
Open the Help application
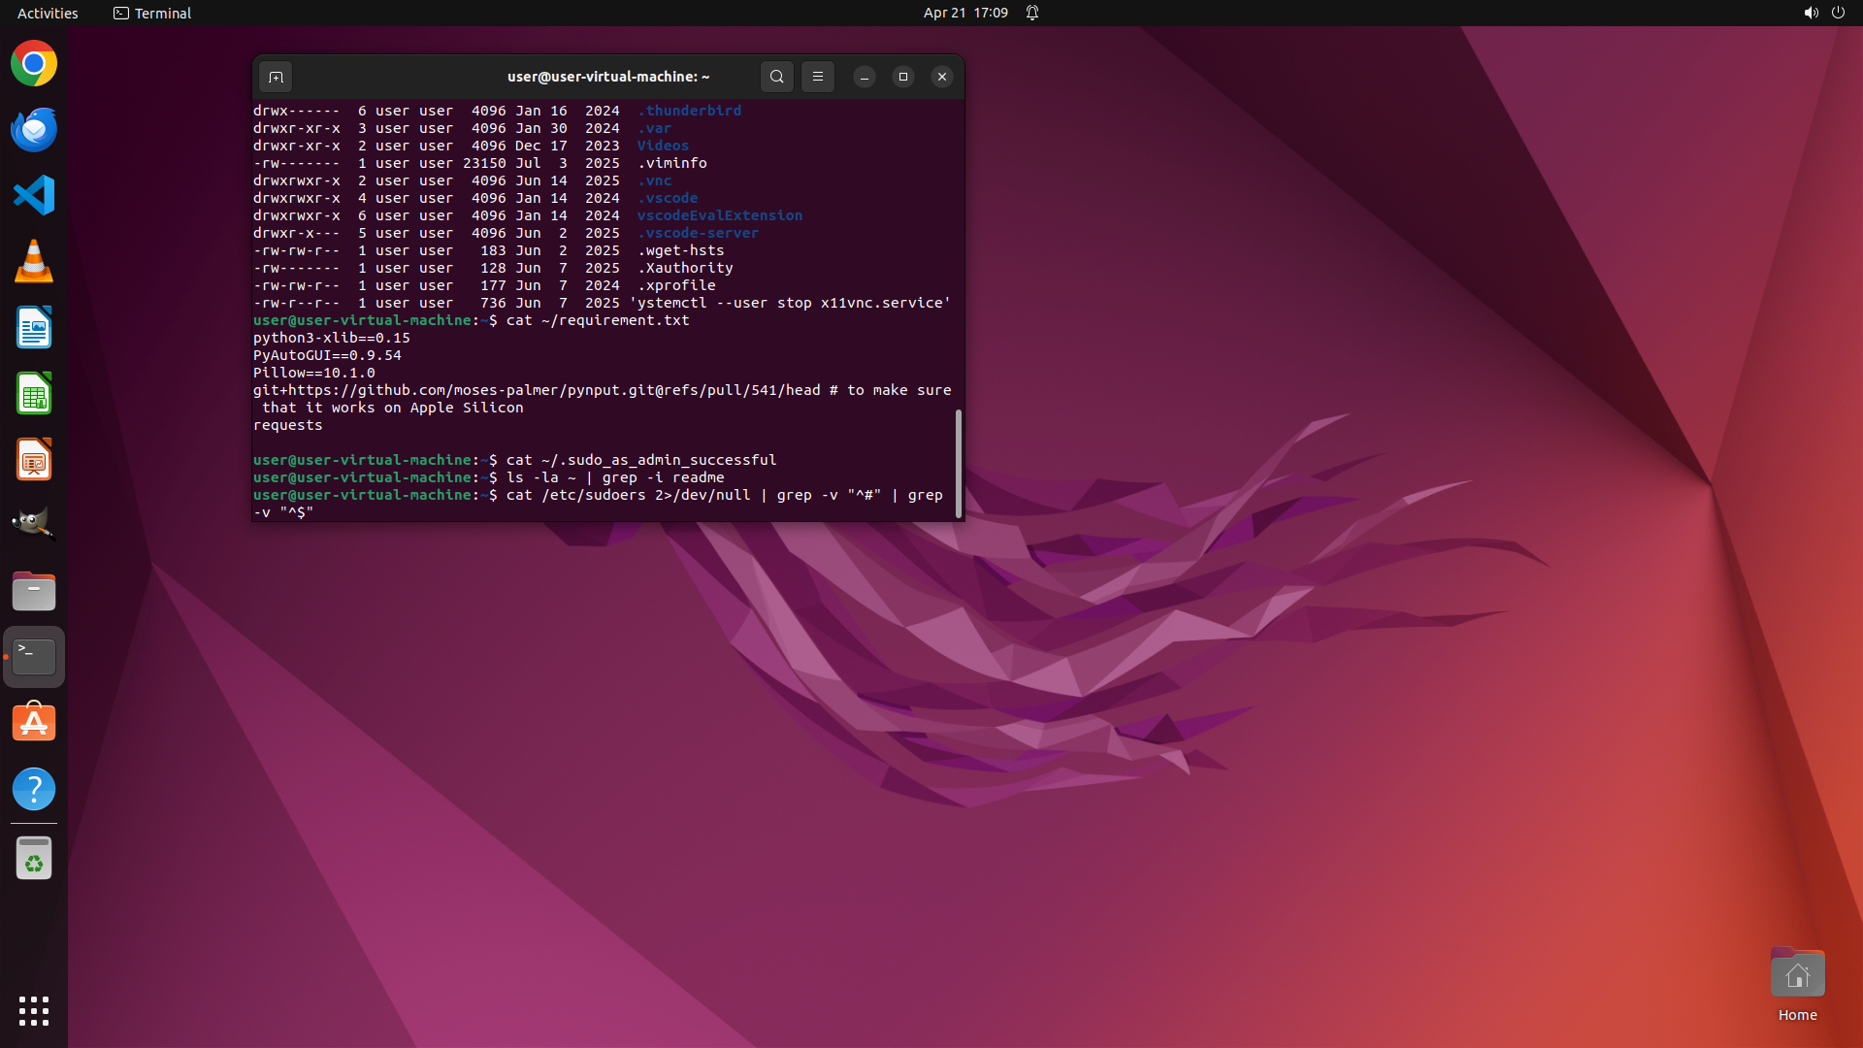34,789
